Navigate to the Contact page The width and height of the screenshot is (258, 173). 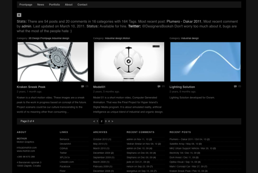coord(82,4)
